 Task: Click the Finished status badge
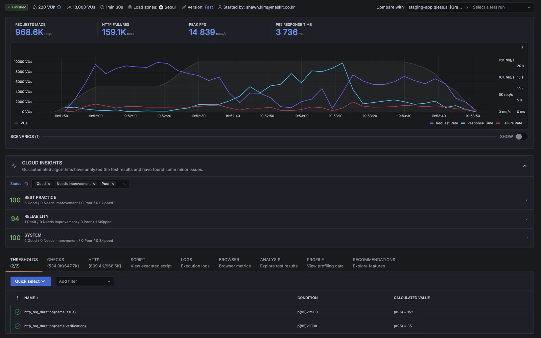click(x=17, y=7)
